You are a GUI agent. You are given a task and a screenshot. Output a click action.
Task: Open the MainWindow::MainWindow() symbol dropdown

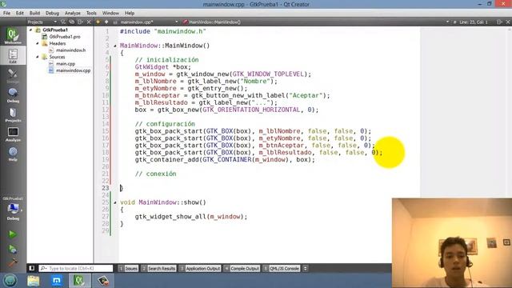(316, 22)
